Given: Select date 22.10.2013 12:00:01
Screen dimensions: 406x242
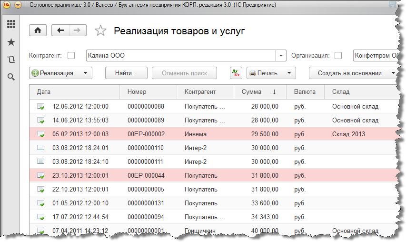Looking at the screenshot, I should [x=80, y=190].
